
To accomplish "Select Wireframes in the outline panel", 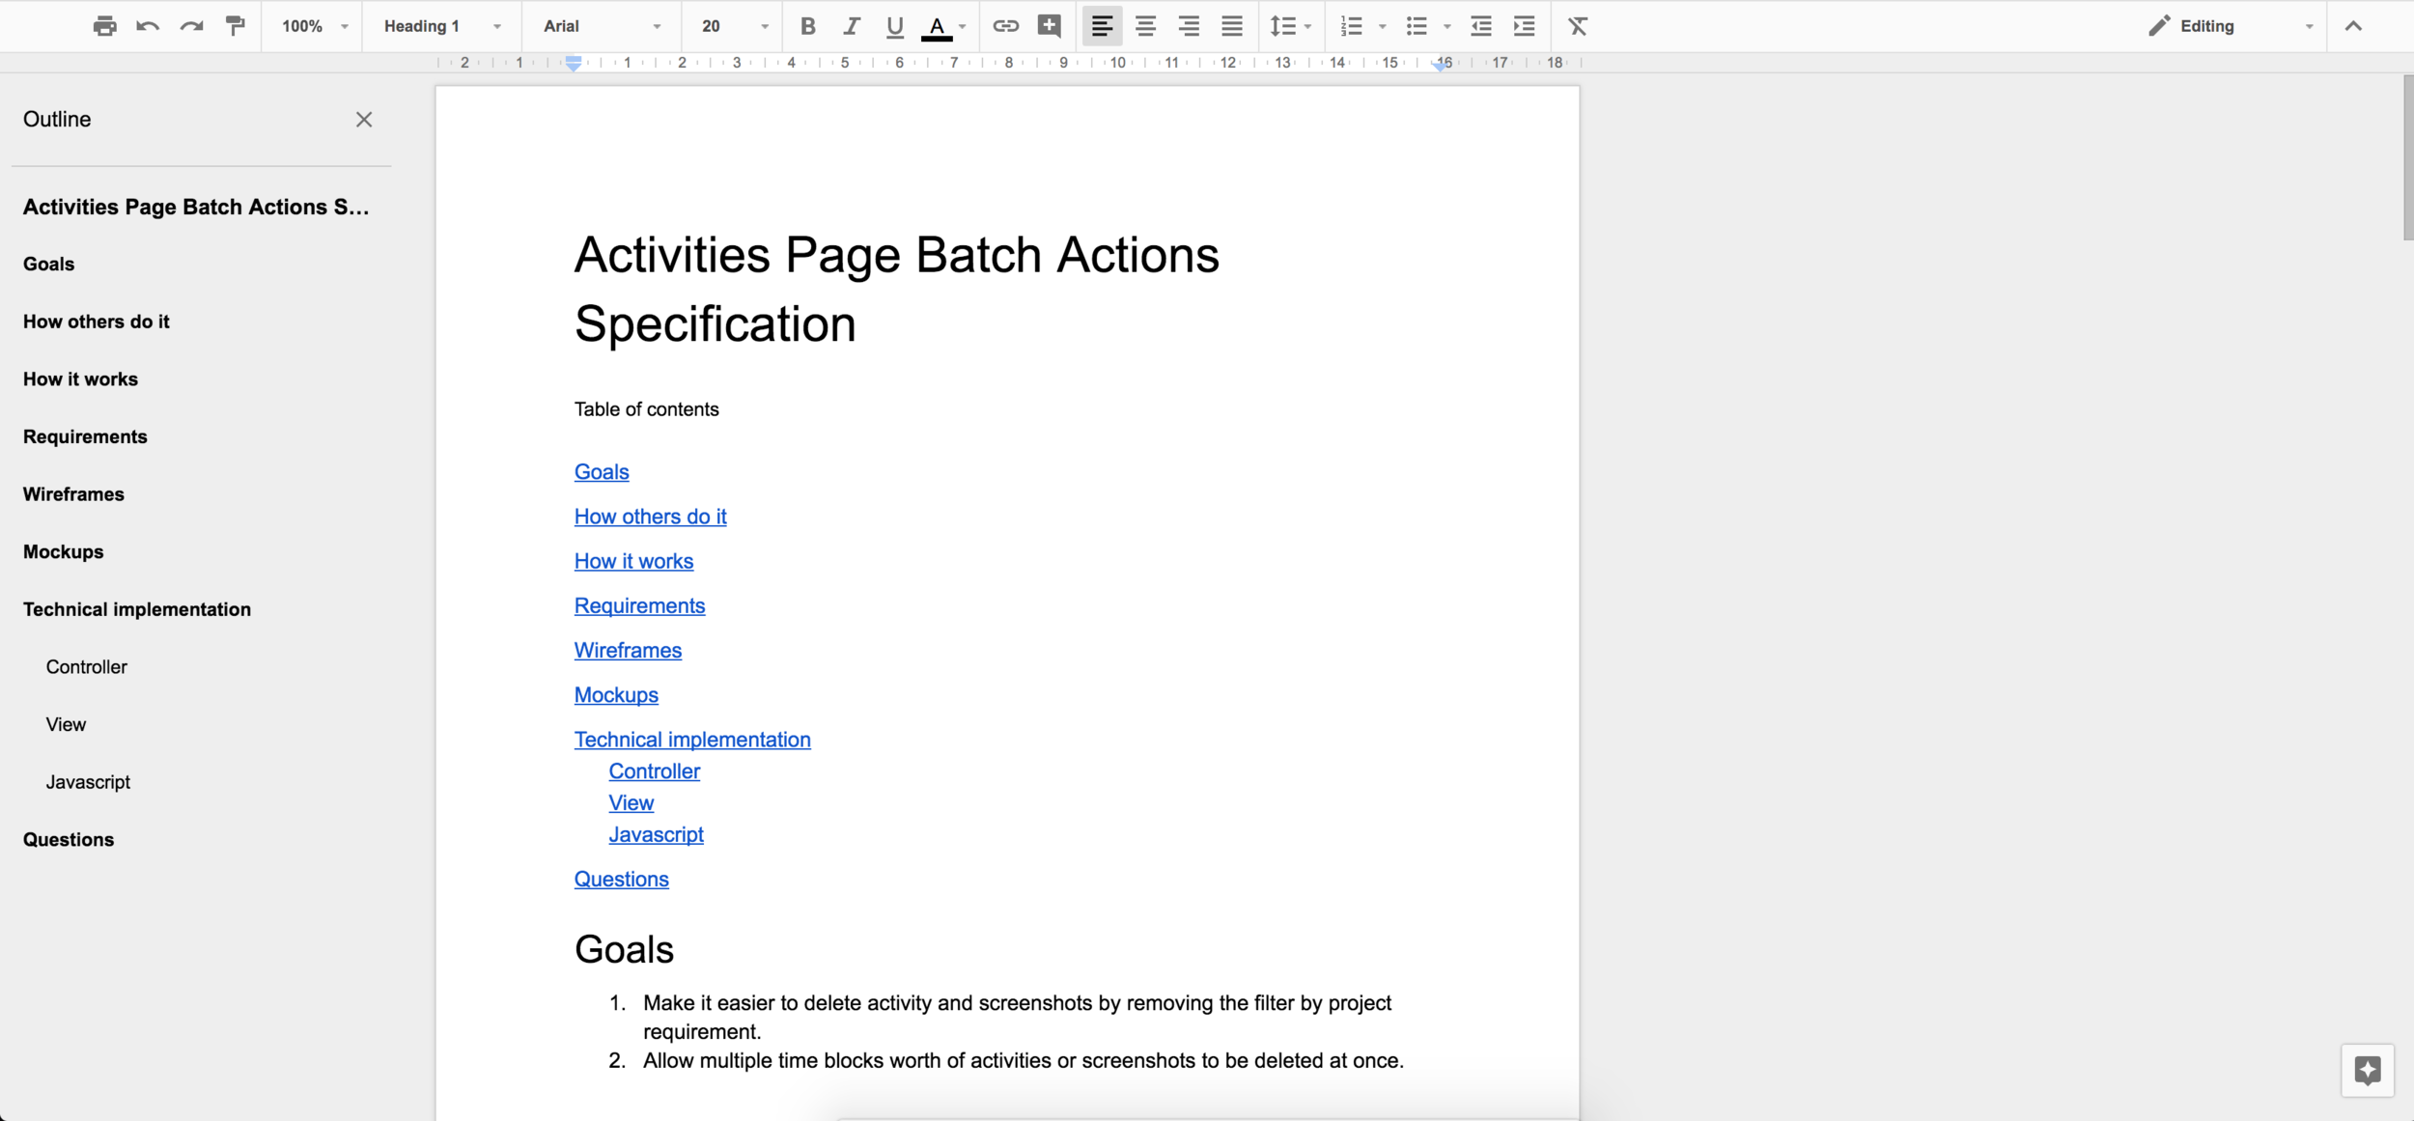I will click(x=73, y=494).
